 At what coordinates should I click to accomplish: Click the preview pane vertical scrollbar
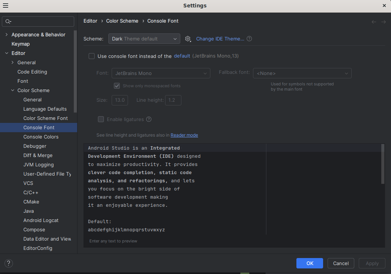(383, 164)
